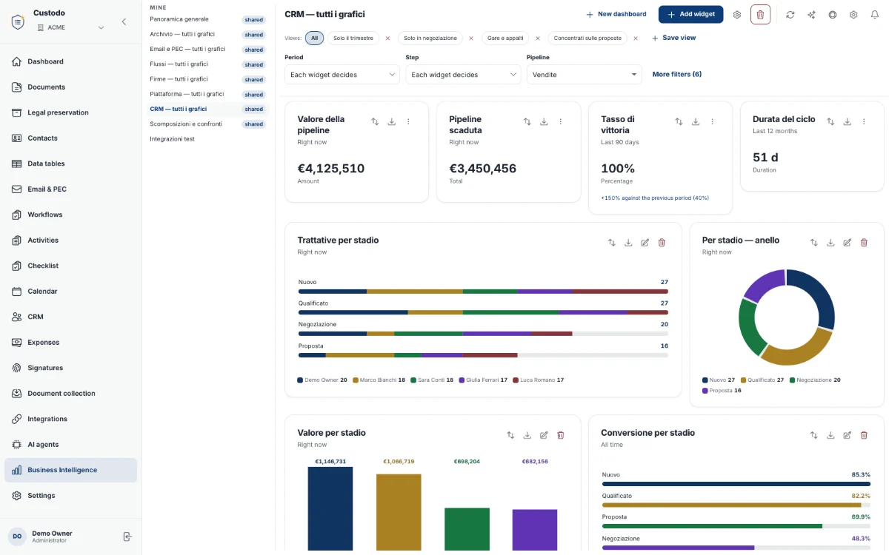Image resolution: width=889 pixels, height=555 pixels.
Task: Reorder the Tasso di vittoria widget
Action: (x=679, y=121)
